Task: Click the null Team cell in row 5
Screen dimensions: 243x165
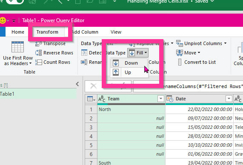Action: (131, 145)
